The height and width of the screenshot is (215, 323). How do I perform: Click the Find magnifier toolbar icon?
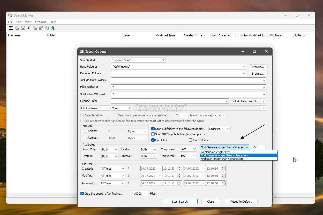(47, 28)
